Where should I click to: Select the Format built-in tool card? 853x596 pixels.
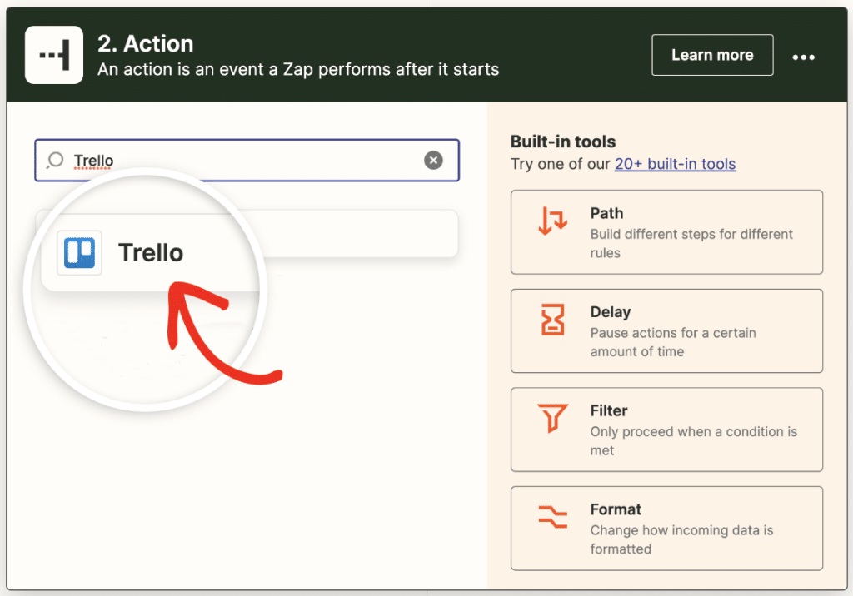pyautogui.click(x=666, y=528)
